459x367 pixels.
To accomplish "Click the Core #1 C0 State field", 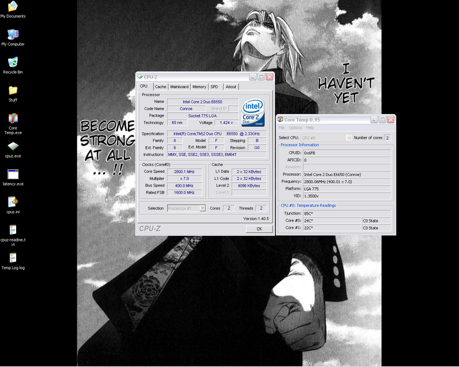I will coord(376,228).
